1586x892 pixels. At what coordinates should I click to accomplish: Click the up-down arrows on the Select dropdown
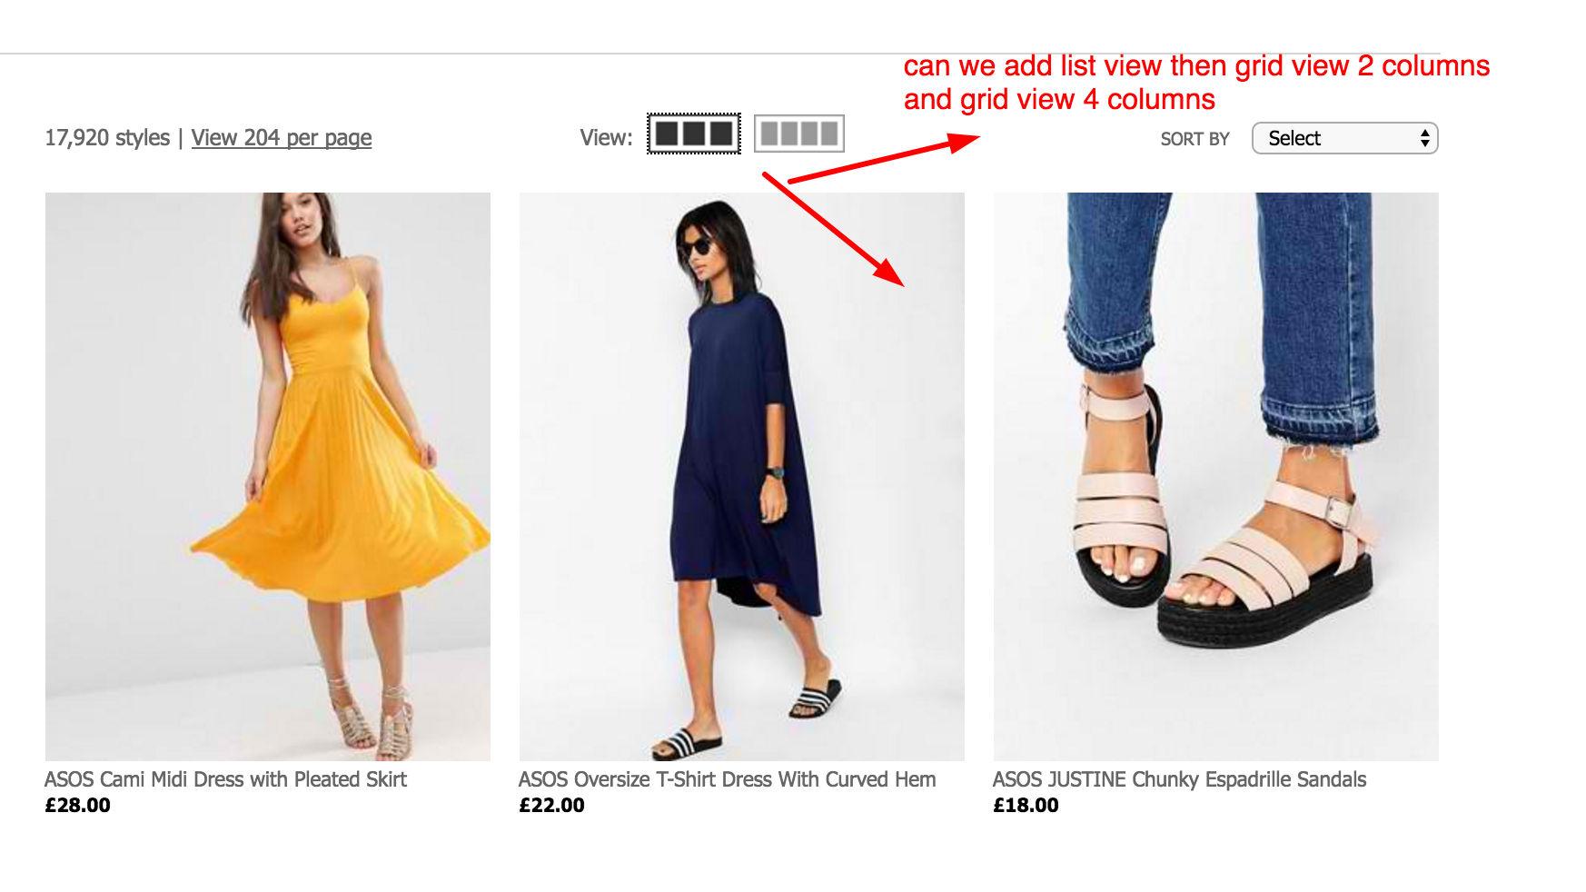[1424, 138]
